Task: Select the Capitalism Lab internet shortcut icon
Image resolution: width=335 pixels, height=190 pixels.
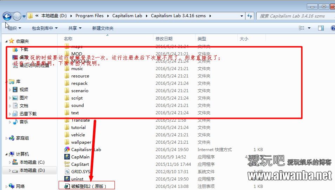Action: (x=67, y=149)
